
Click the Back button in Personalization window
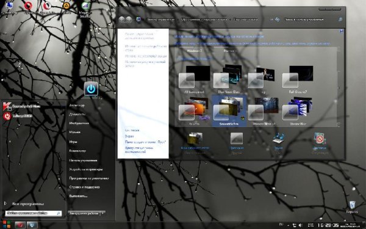pos(121,20)
